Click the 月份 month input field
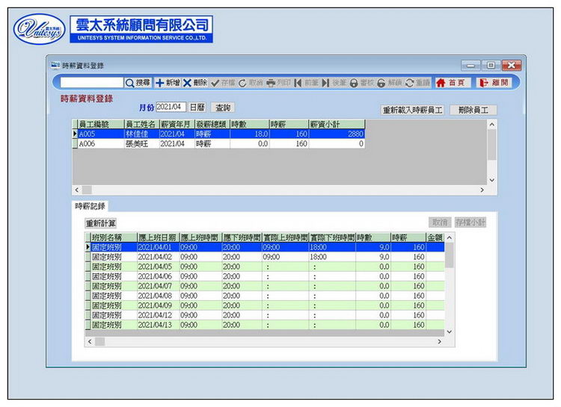Image resolution: width=561 pixels, height=407 pixels. 170,108
